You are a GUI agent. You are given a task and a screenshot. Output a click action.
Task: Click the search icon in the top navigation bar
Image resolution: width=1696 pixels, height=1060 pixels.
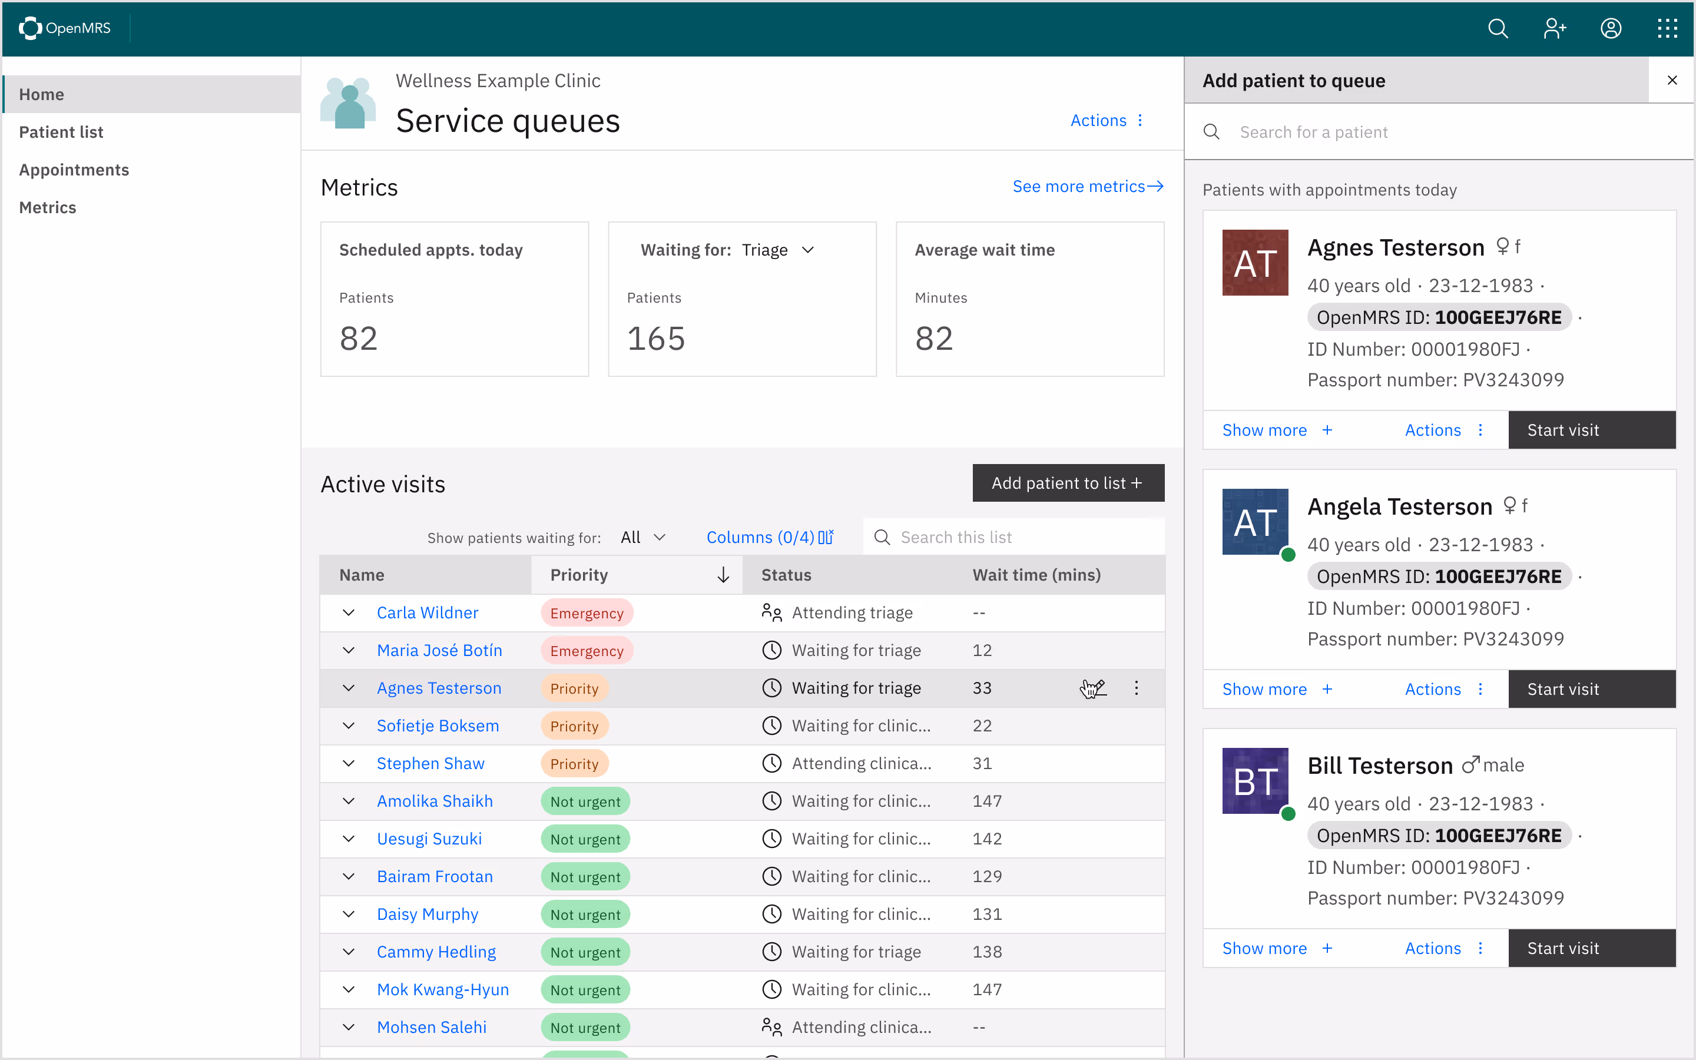pyautogui.click(x=1498, y=28)
